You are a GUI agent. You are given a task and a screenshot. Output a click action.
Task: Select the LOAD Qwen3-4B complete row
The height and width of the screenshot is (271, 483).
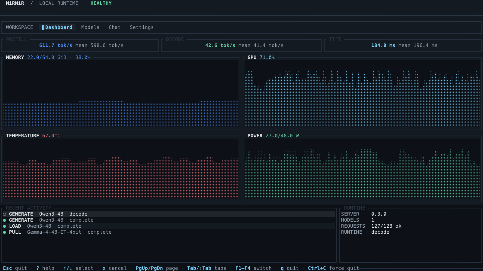(x=169, y=226)
